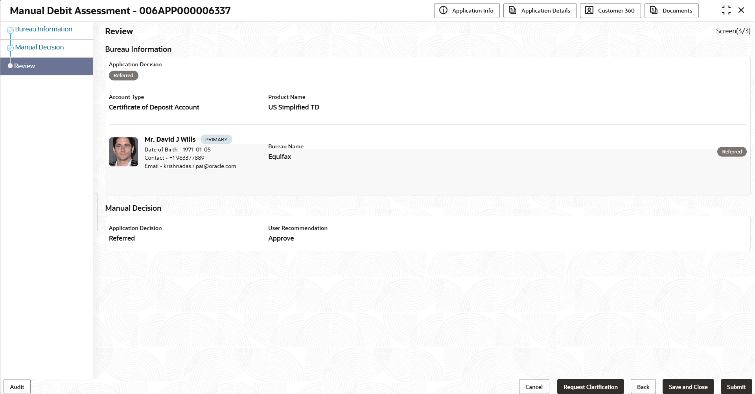Select the Review step
The height and width of the screenshot is (394, 755).
point(47,66)
